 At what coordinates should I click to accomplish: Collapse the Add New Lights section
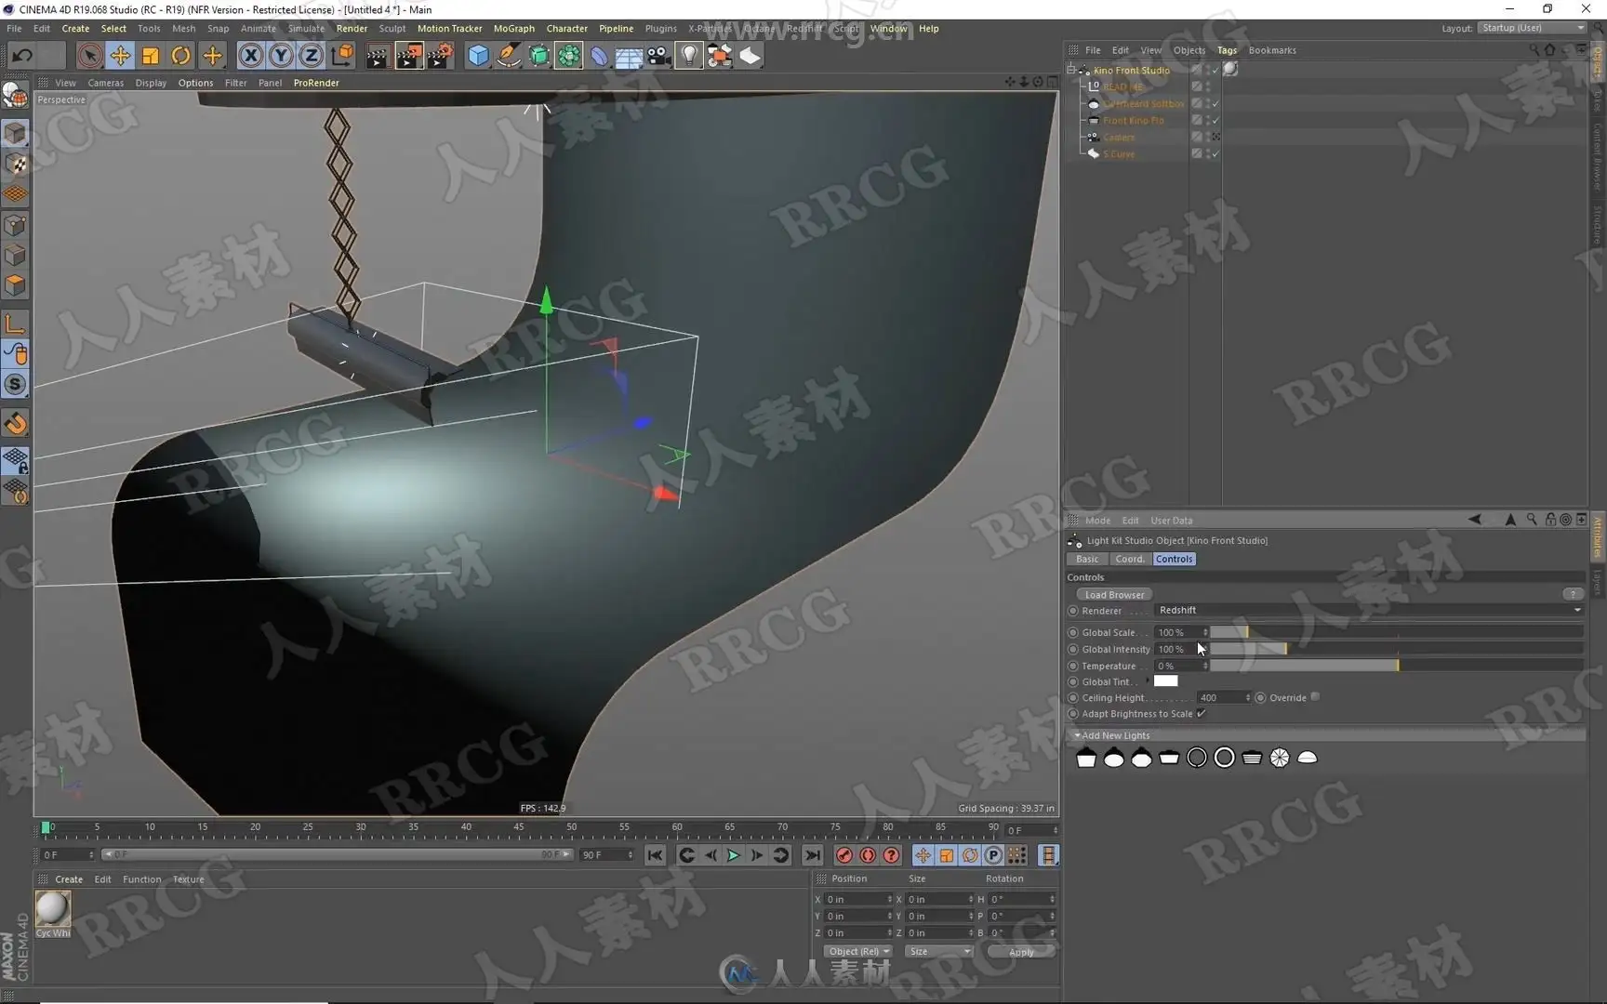tap(1078, 735)
